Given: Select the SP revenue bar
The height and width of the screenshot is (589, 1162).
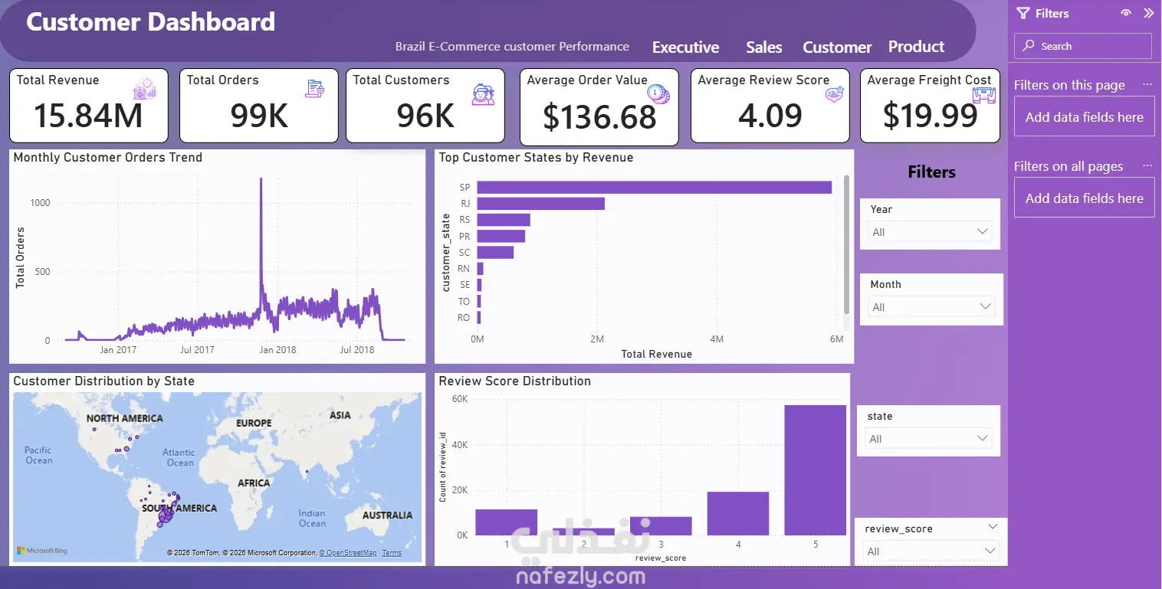Looking at the screenshot, I should coord(654,187).
